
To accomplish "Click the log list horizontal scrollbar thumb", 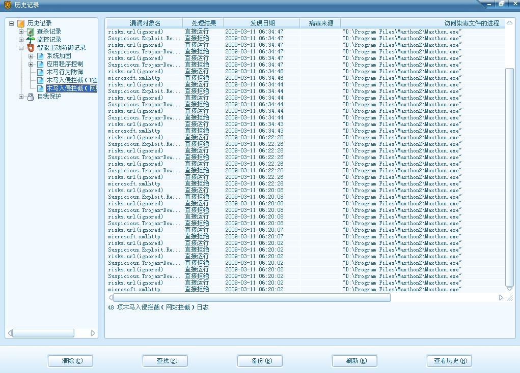I will point(252,298).
